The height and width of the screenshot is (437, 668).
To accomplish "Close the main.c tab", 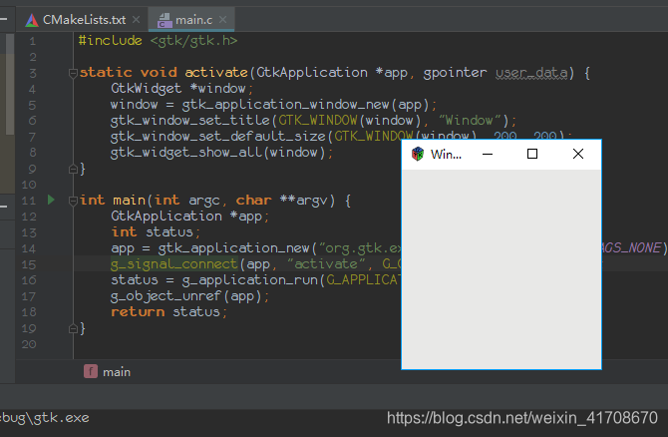I will click(222, 20).
